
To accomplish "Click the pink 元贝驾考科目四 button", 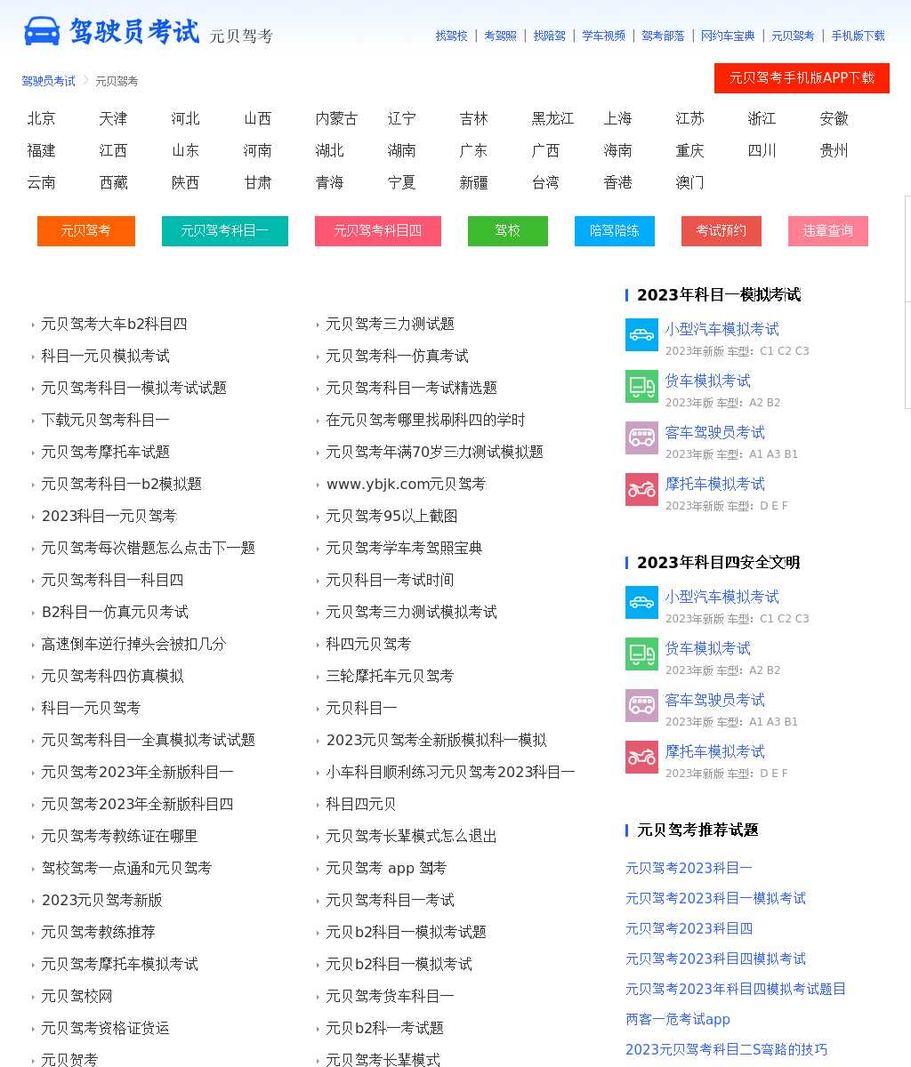I will click(378, 231).
